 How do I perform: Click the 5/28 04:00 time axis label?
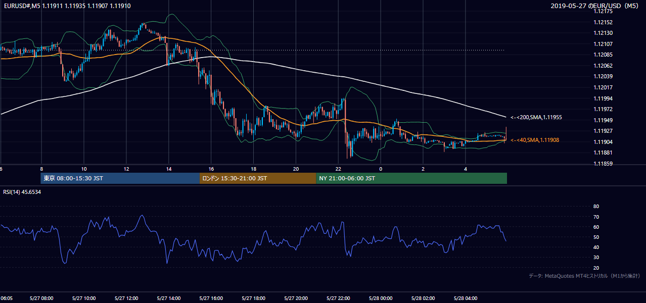click(x=466, y=298)
